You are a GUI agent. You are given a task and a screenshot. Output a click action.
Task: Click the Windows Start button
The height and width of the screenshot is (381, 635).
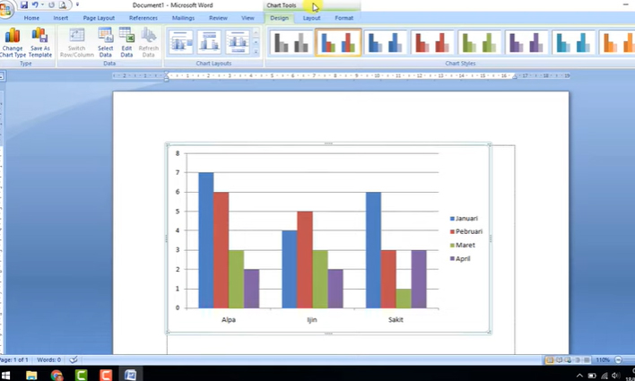[7, 375]
